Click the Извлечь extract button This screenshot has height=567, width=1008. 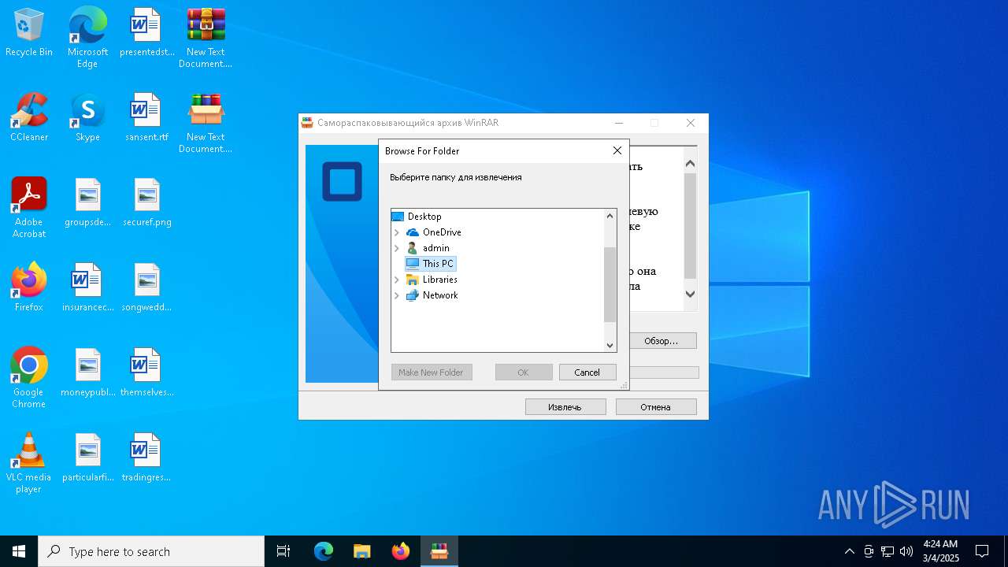click(x=565, y=407)
